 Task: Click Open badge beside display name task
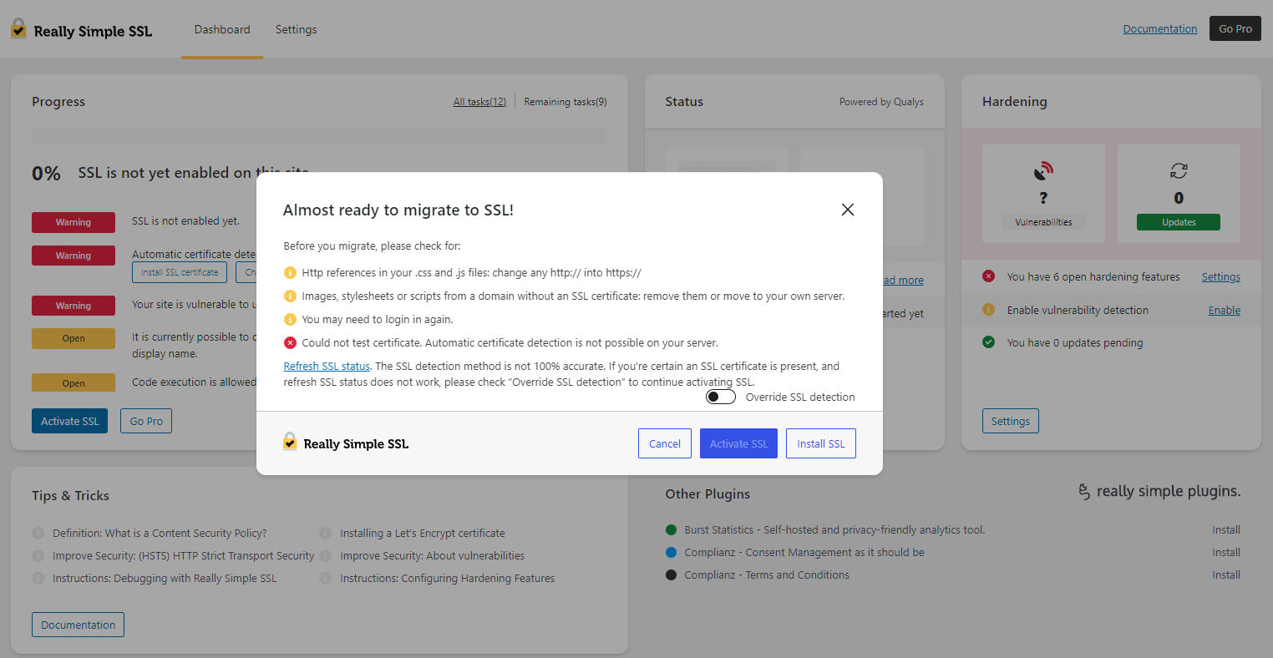[74, 338]
